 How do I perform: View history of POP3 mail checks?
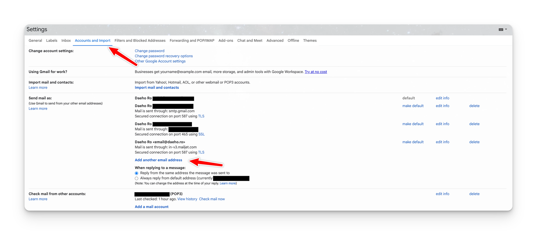[x=187, y=199]
